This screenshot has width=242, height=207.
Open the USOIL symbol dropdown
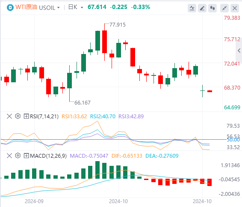point(50,8)
